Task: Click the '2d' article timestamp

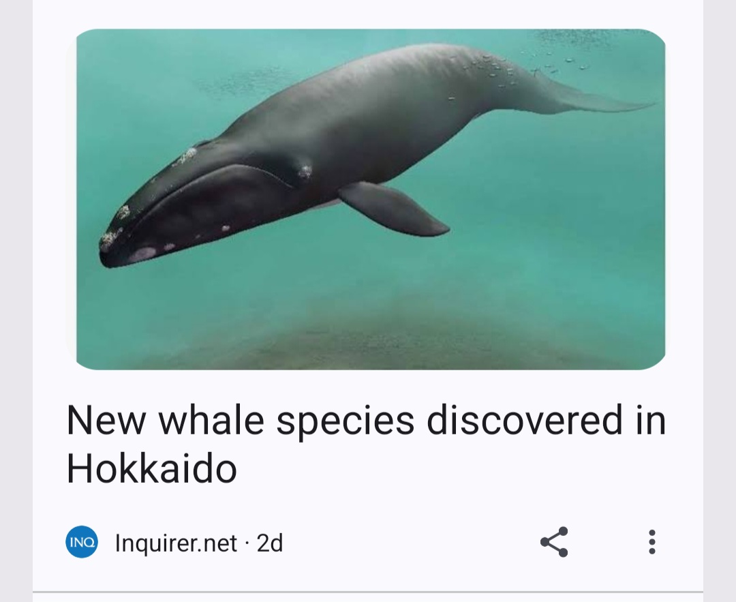Action: coord(270,543)
